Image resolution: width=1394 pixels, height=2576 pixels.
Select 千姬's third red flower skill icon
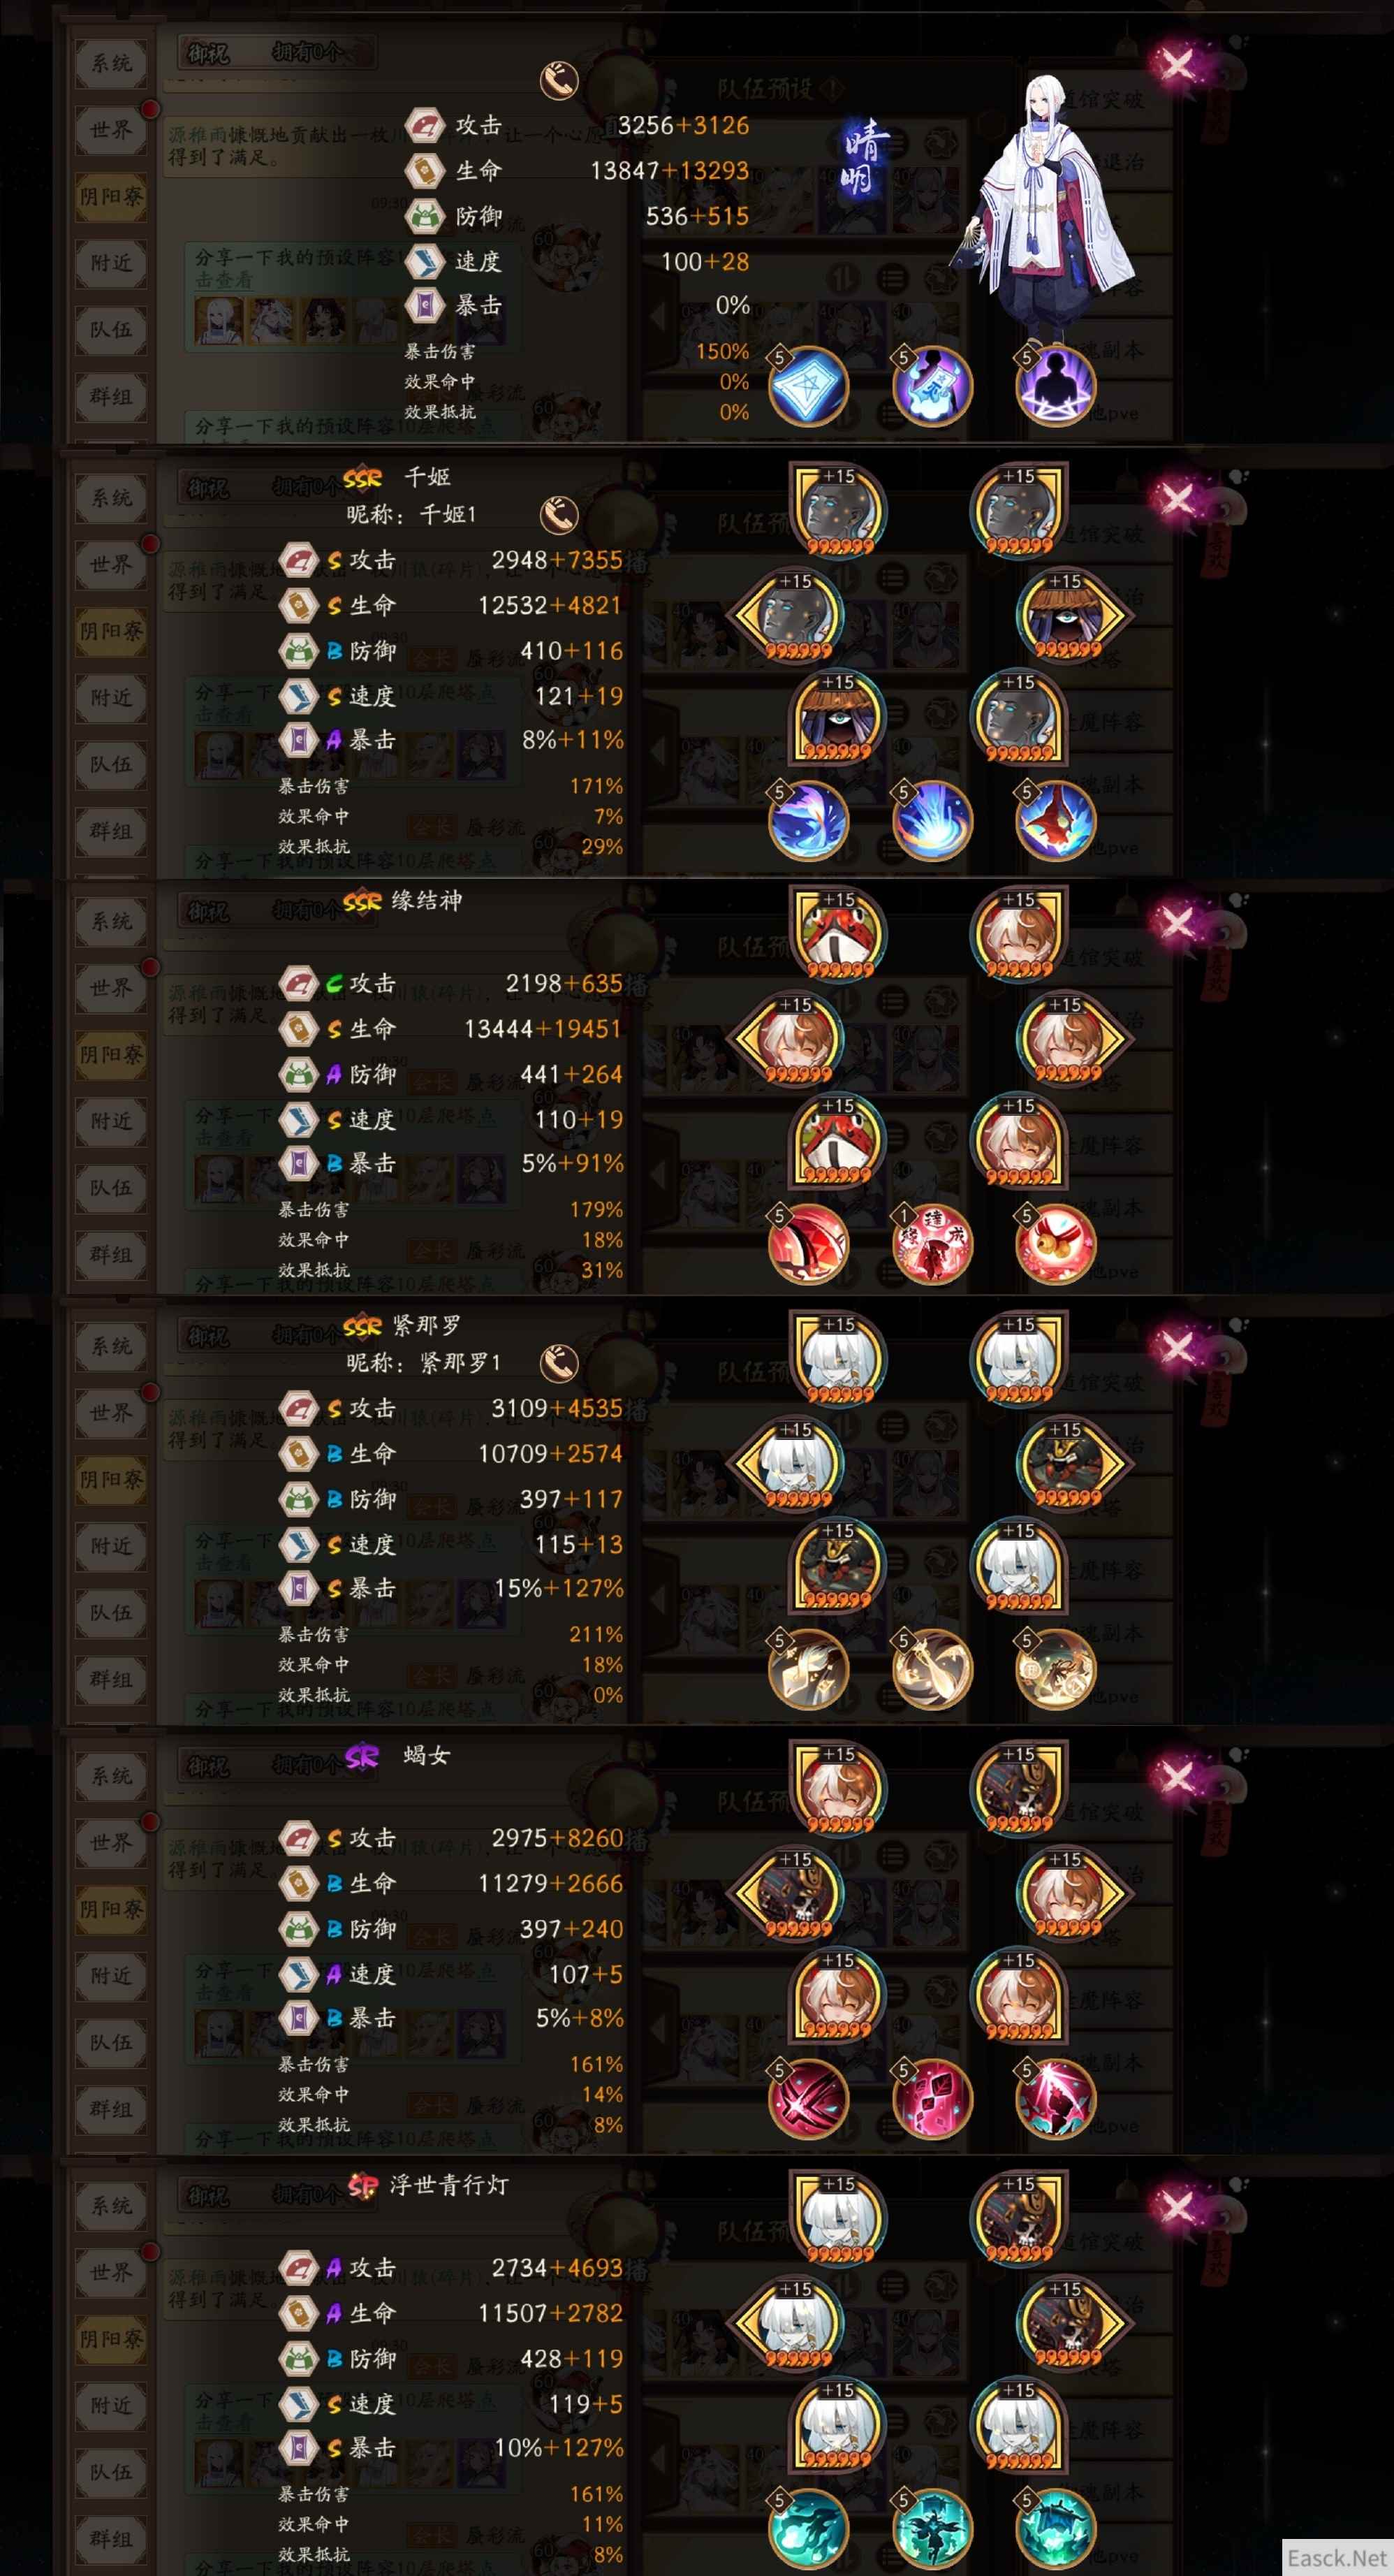[1055, 820]
